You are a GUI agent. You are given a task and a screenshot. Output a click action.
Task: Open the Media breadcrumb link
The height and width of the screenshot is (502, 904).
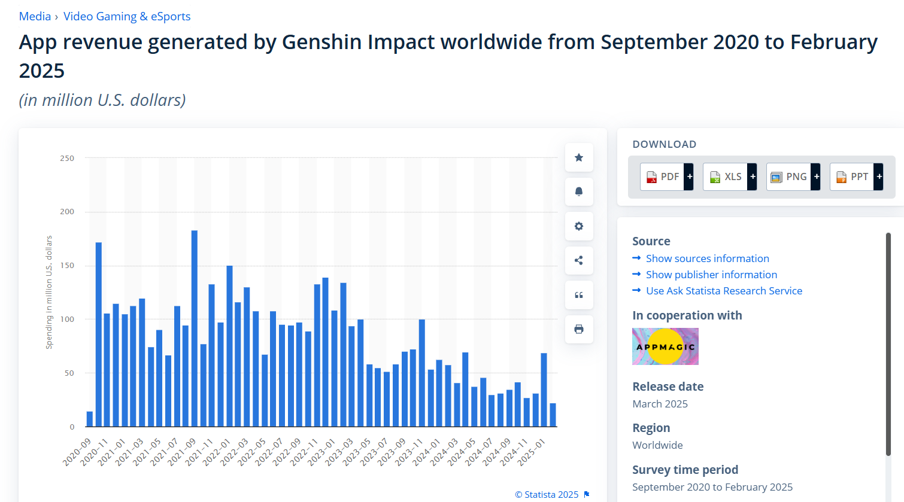(35, 16)
